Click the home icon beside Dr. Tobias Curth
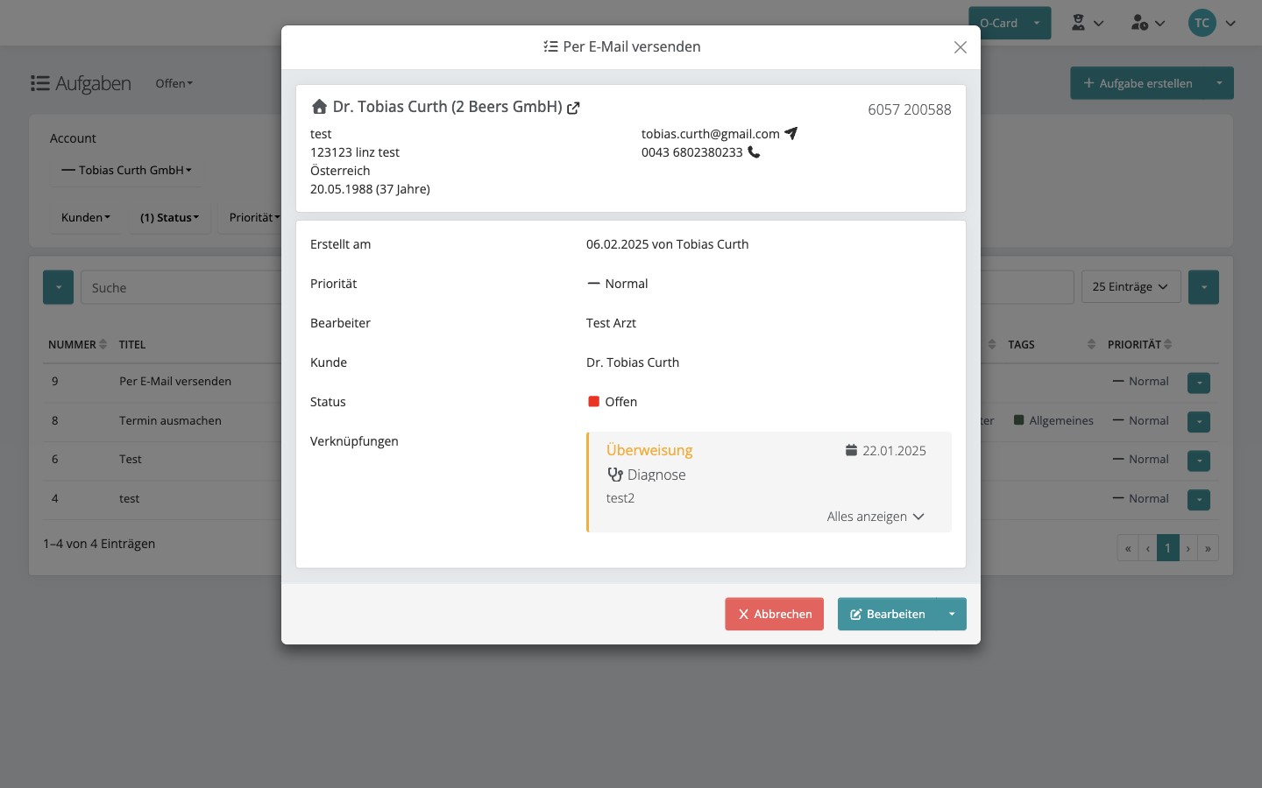Image resolution: width=1262 pixels, height=788 pixels. pos(319,107)
